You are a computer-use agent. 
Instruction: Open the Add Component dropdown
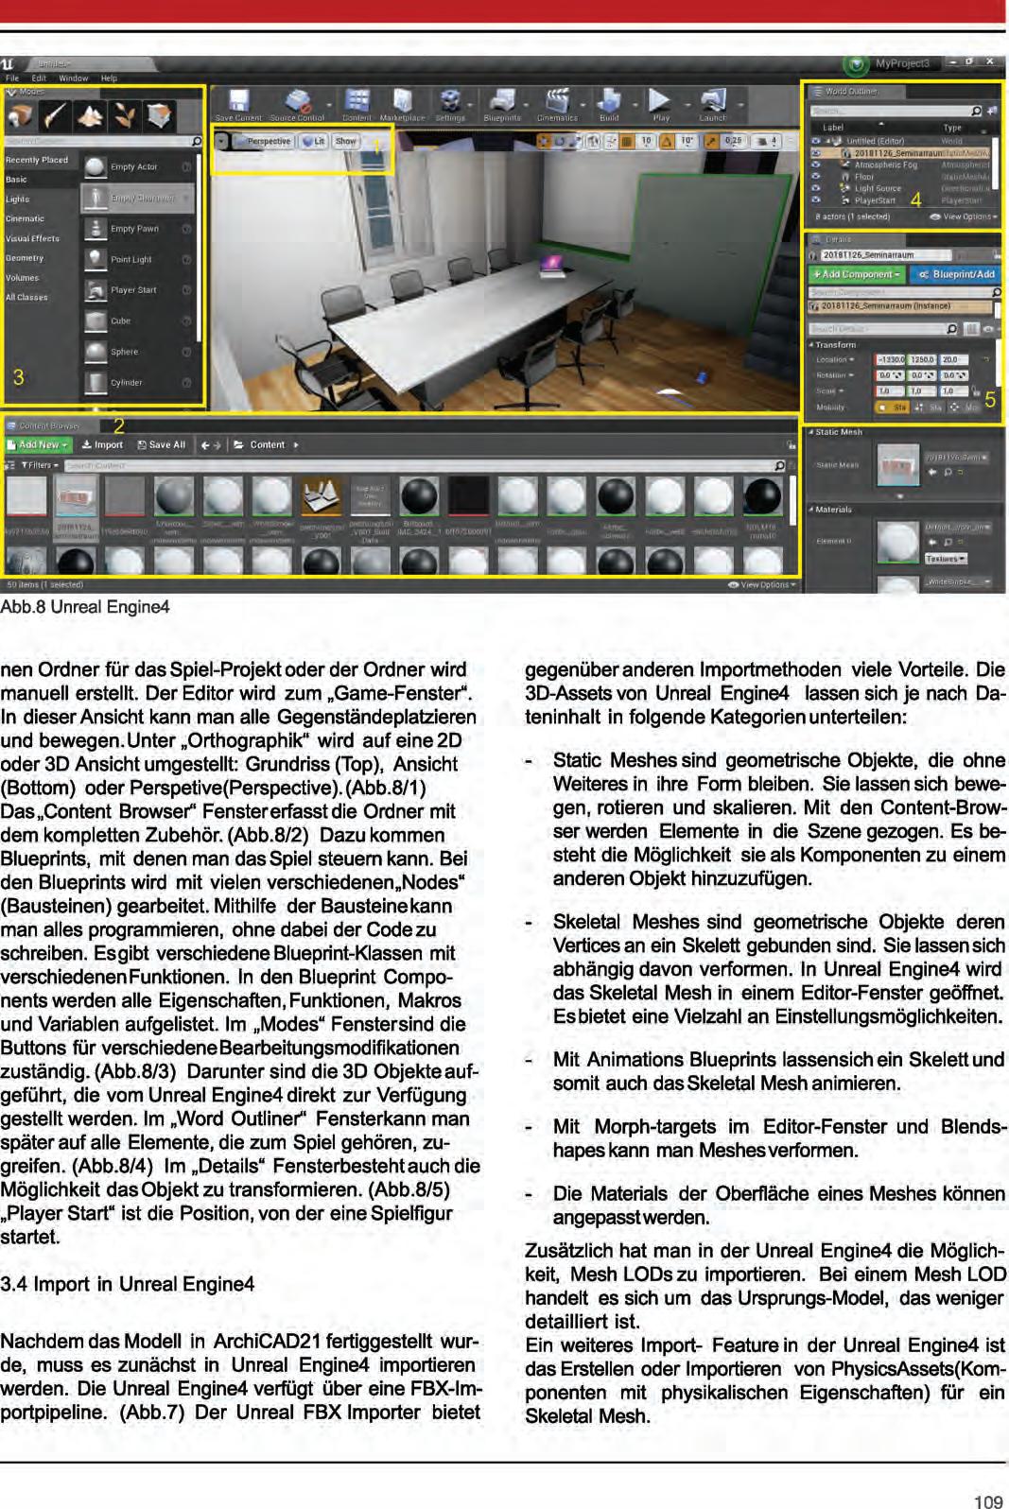(x=857, y=274)
